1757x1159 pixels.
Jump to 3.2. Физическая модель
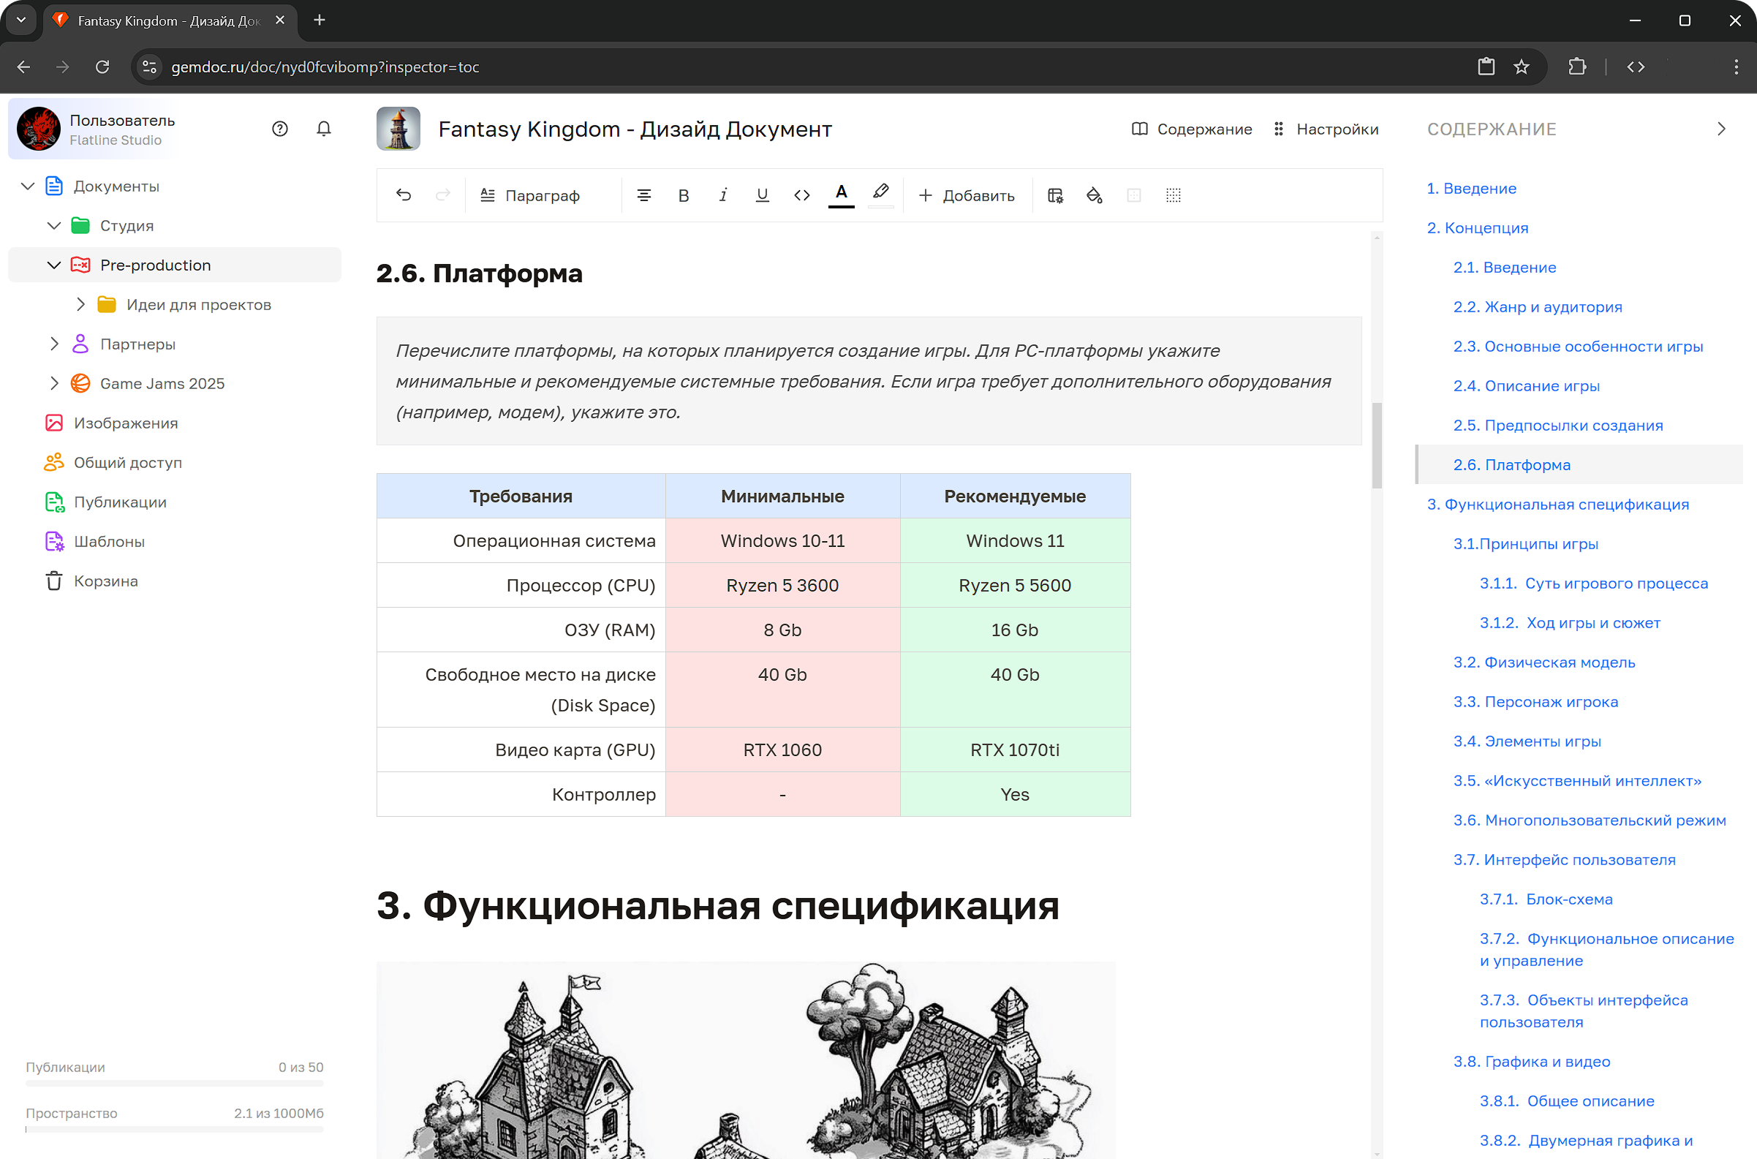(x=1544, y=662)
